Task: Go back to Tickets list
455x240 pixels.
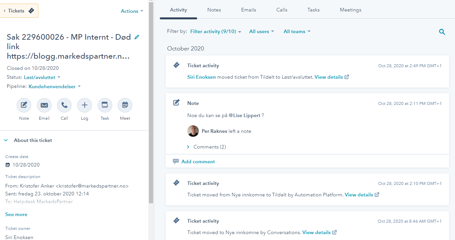Action: (x=19, y=11)
